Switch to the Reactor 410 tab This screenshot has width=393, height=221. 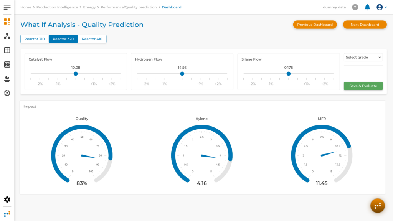92,39
